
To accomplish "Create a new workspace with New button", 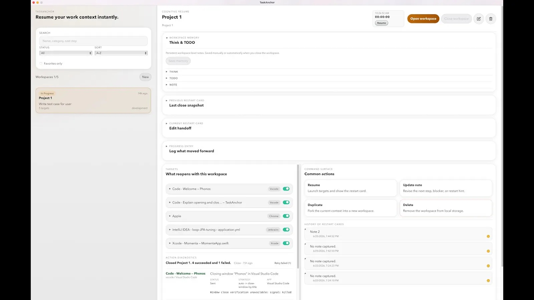I will 145,77.
